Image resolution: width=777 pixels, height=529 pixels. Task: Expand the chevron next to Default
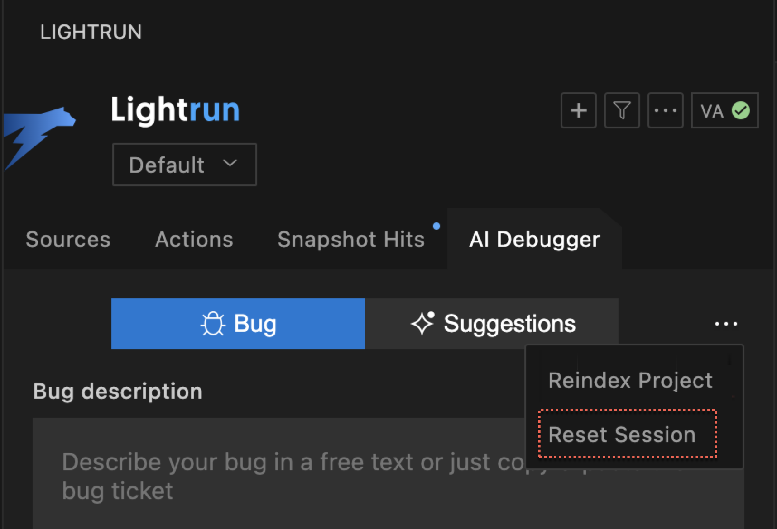[230, 163]
